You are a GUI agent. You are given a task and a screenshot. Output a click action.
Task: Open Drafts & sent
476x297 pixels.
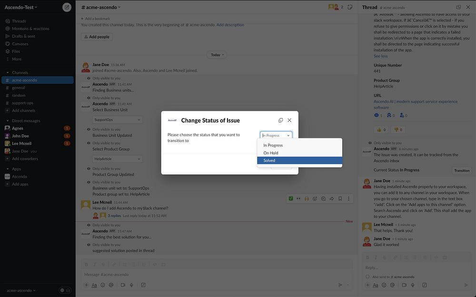(x=23, y=37)
